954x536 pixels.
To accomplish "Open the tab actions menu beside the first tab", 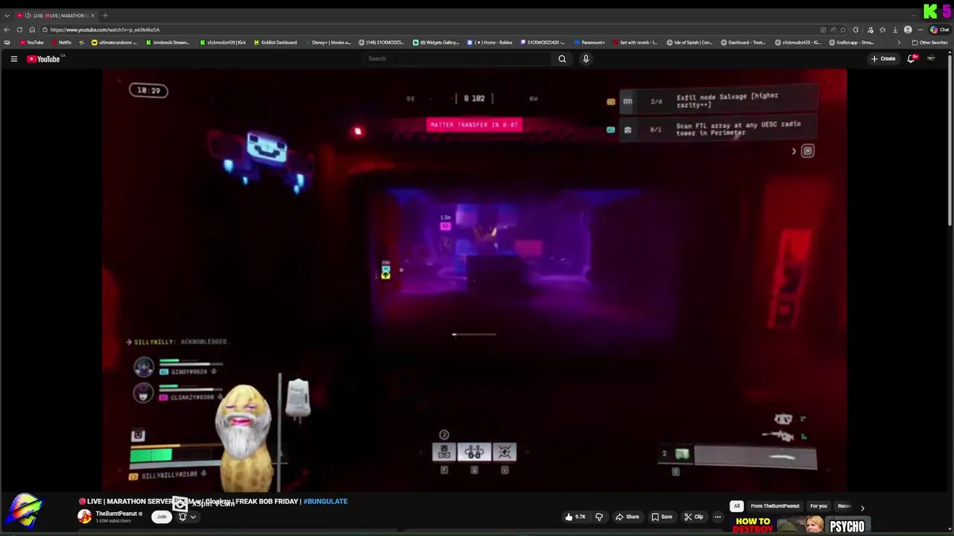I will [x=7, y=16].
